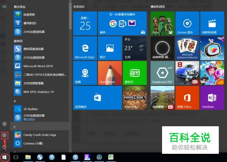Launch the SketchBook tile
Image resolution: width=227 pixels, height=162 pixels.
(110, 73)
